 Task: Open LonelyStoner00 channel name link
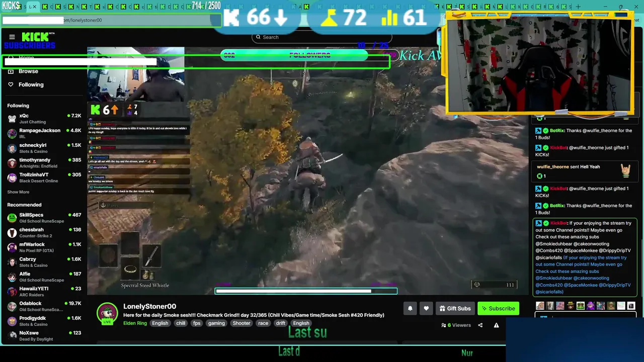(x=149, y=306)
